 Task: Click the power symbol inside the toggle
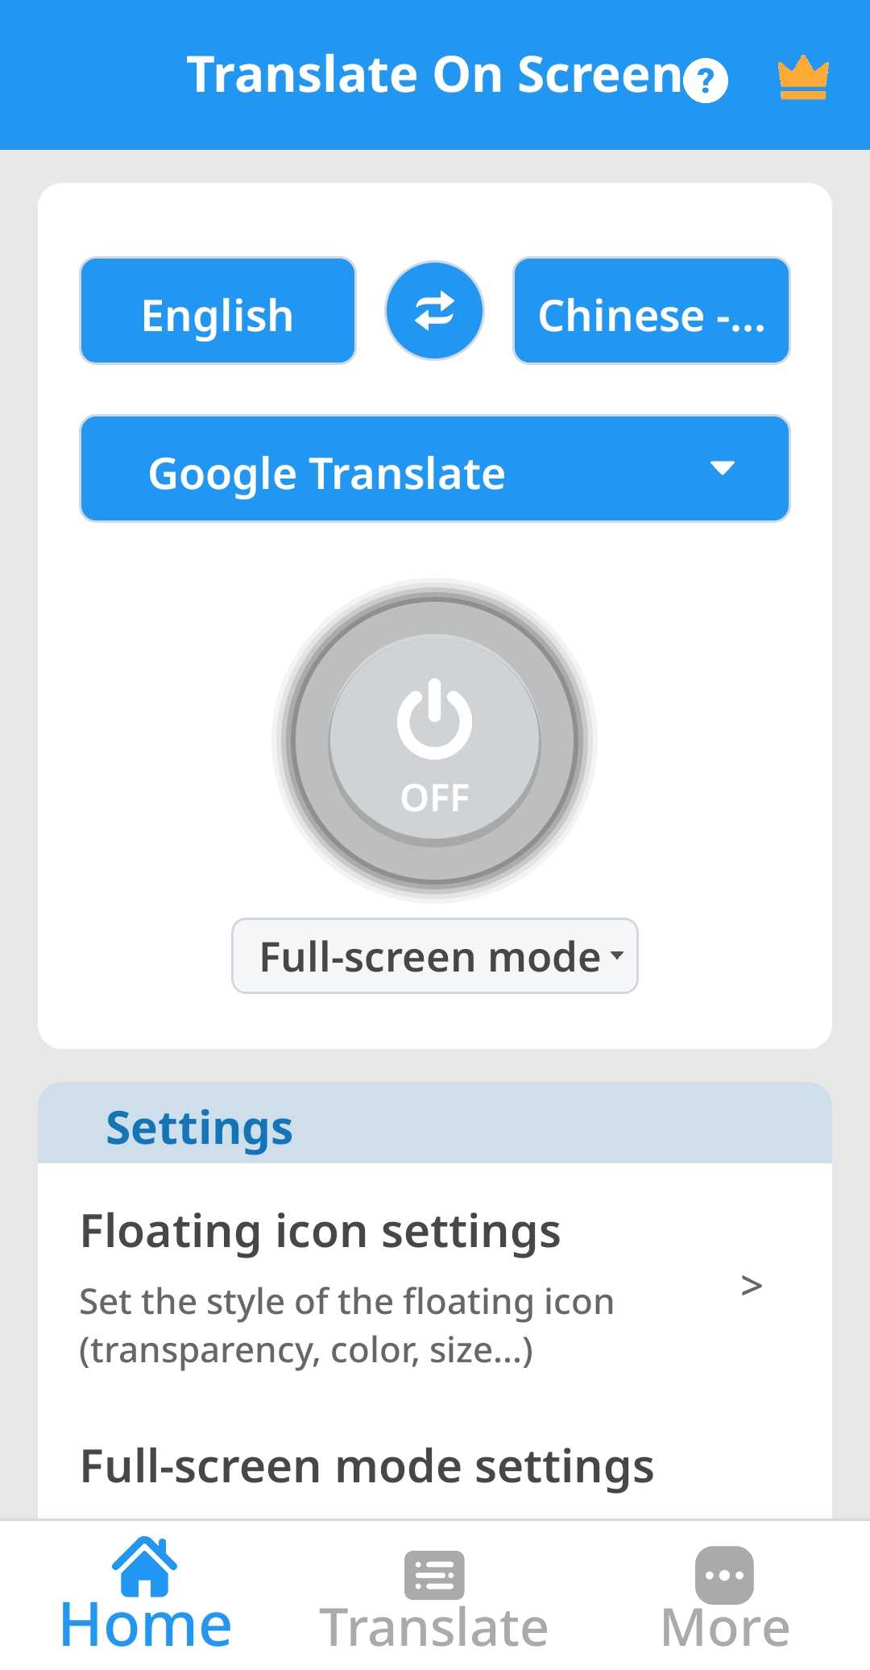pos(434,719)
